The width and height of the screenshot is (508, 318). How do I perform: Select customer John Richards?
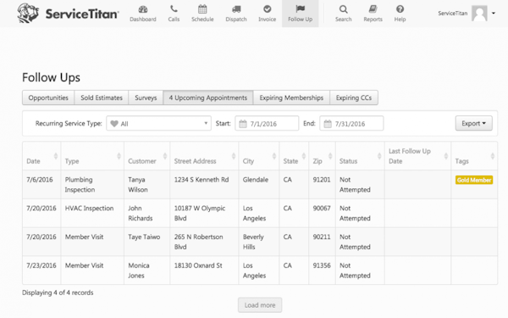point(141,213)
